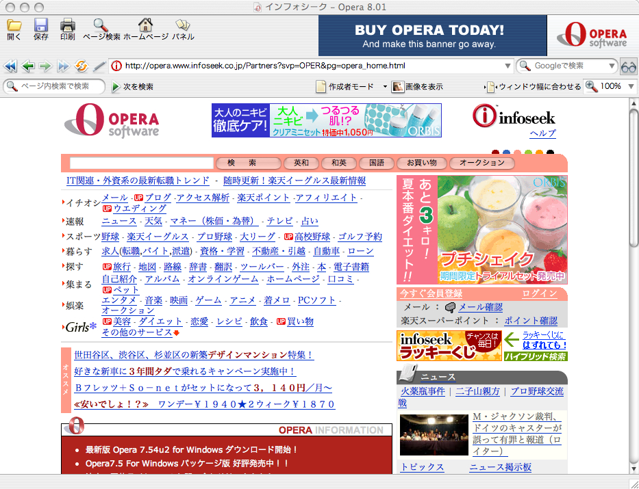Click the 検索 search button
The width and height of the screenshot is (639, 489).
[x=248, y=163]
